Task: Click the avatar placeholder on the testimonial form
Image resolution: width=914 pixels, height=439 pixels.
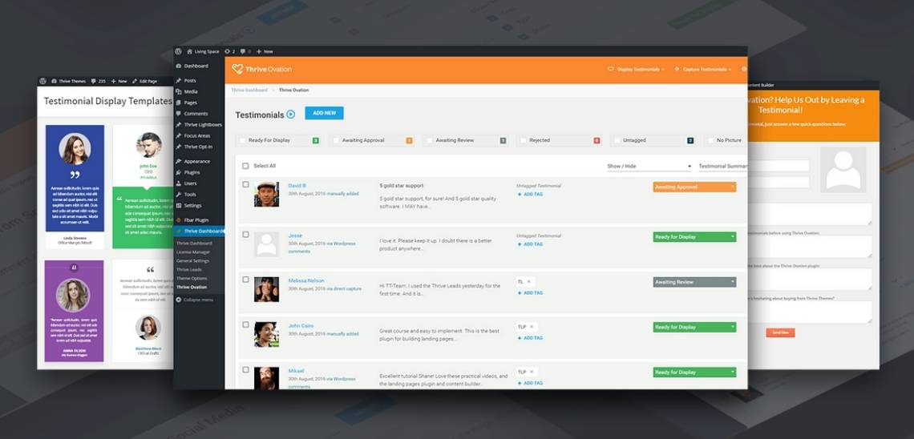Action: pyautogui.click(x=843, y=169)
